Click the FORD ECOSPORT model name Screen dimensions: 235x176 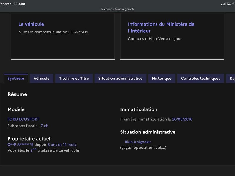pos(23,119)
